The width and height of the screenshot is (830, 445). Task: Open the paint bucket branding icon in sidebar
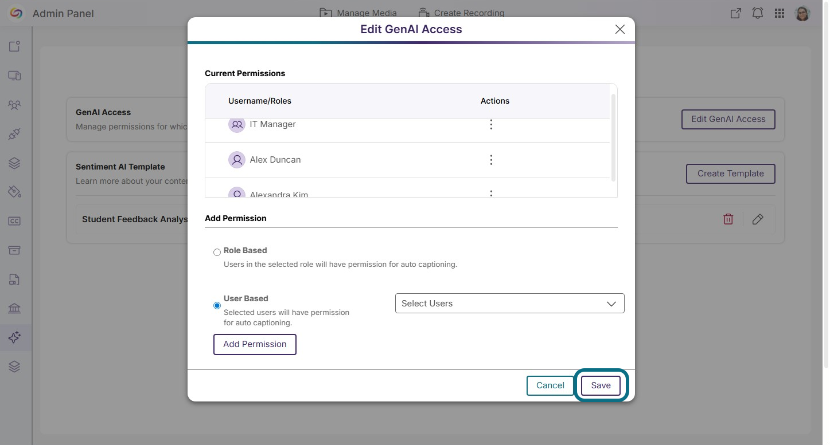click(x=14, y=192)
